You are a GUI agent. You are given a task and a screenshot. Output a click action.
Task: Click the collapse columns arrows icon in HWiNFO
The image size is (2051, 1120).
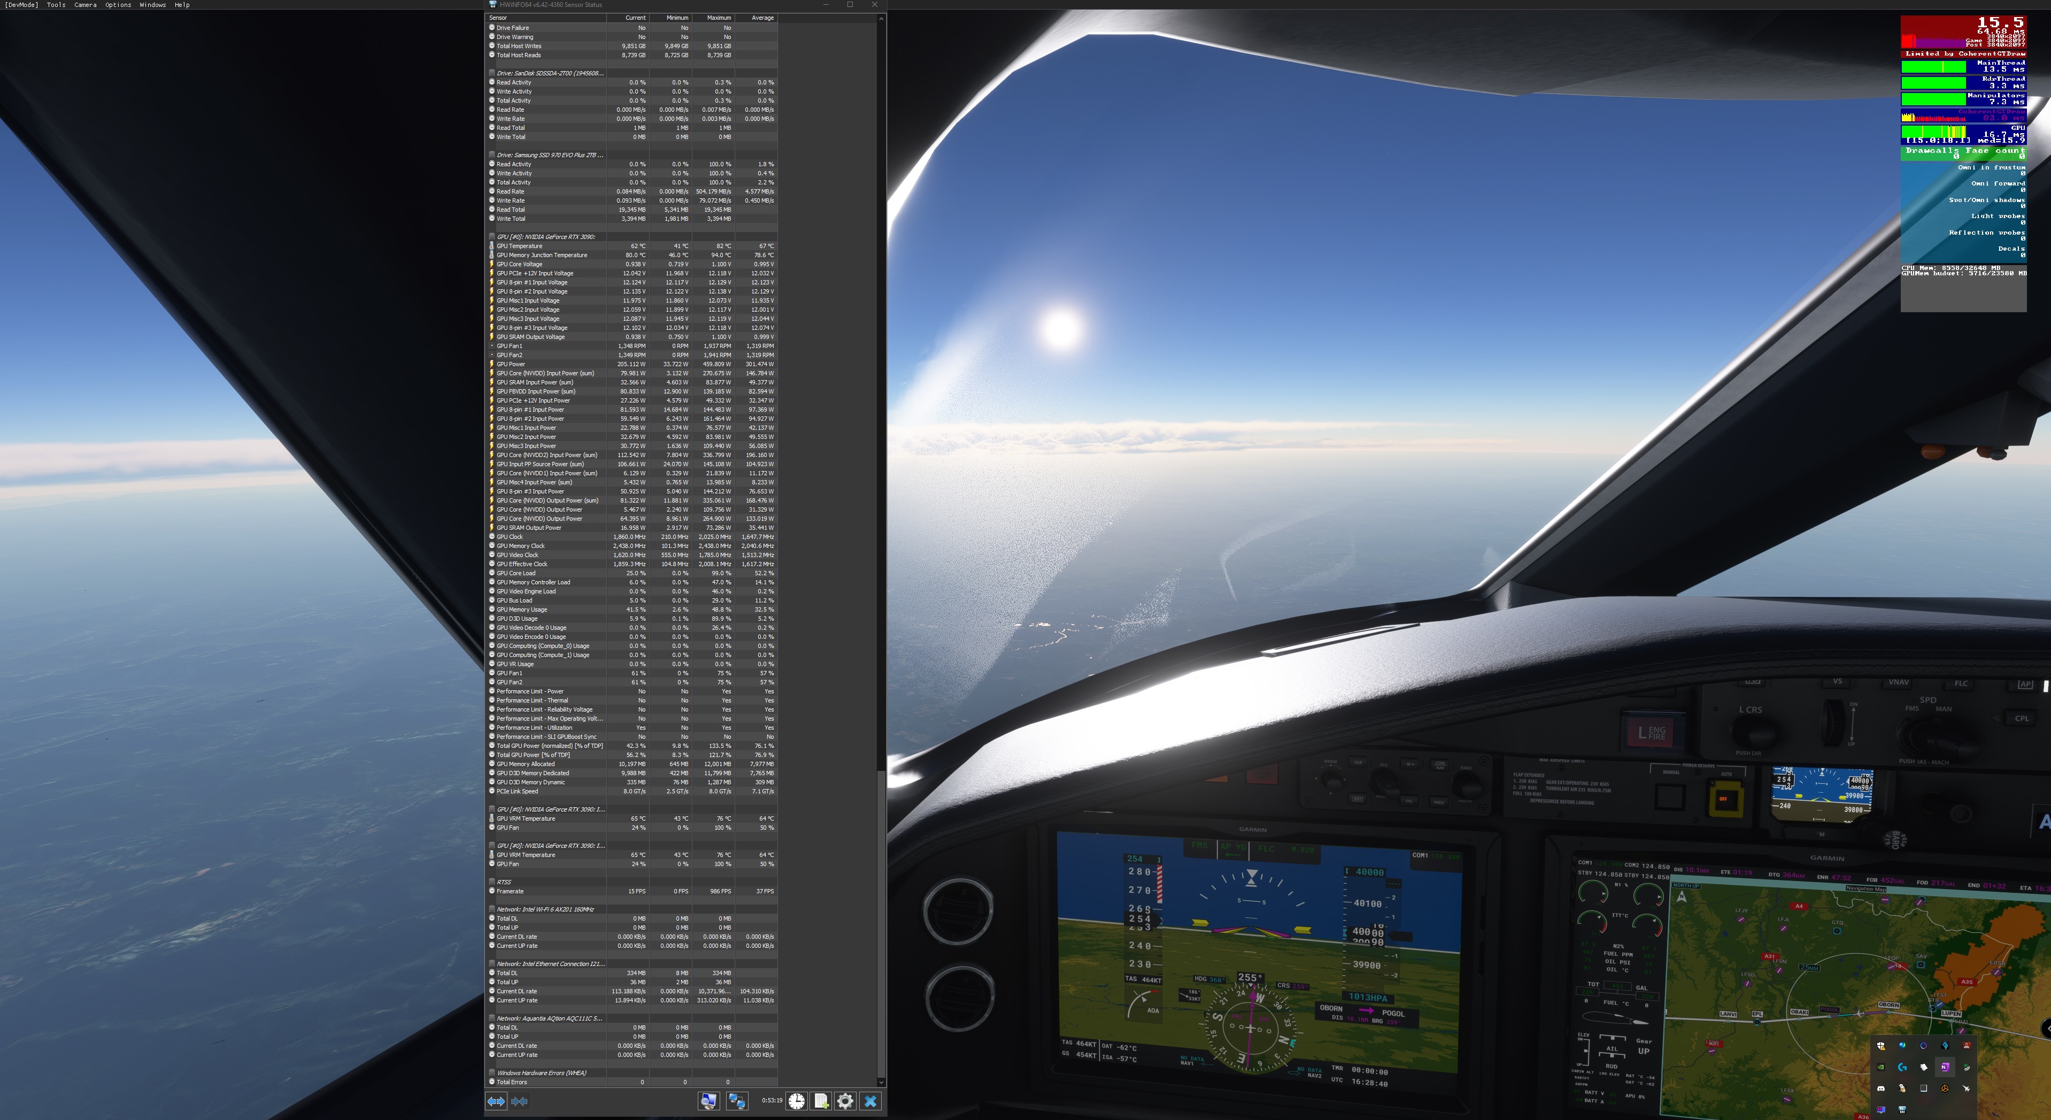(x=519, y=1101)
